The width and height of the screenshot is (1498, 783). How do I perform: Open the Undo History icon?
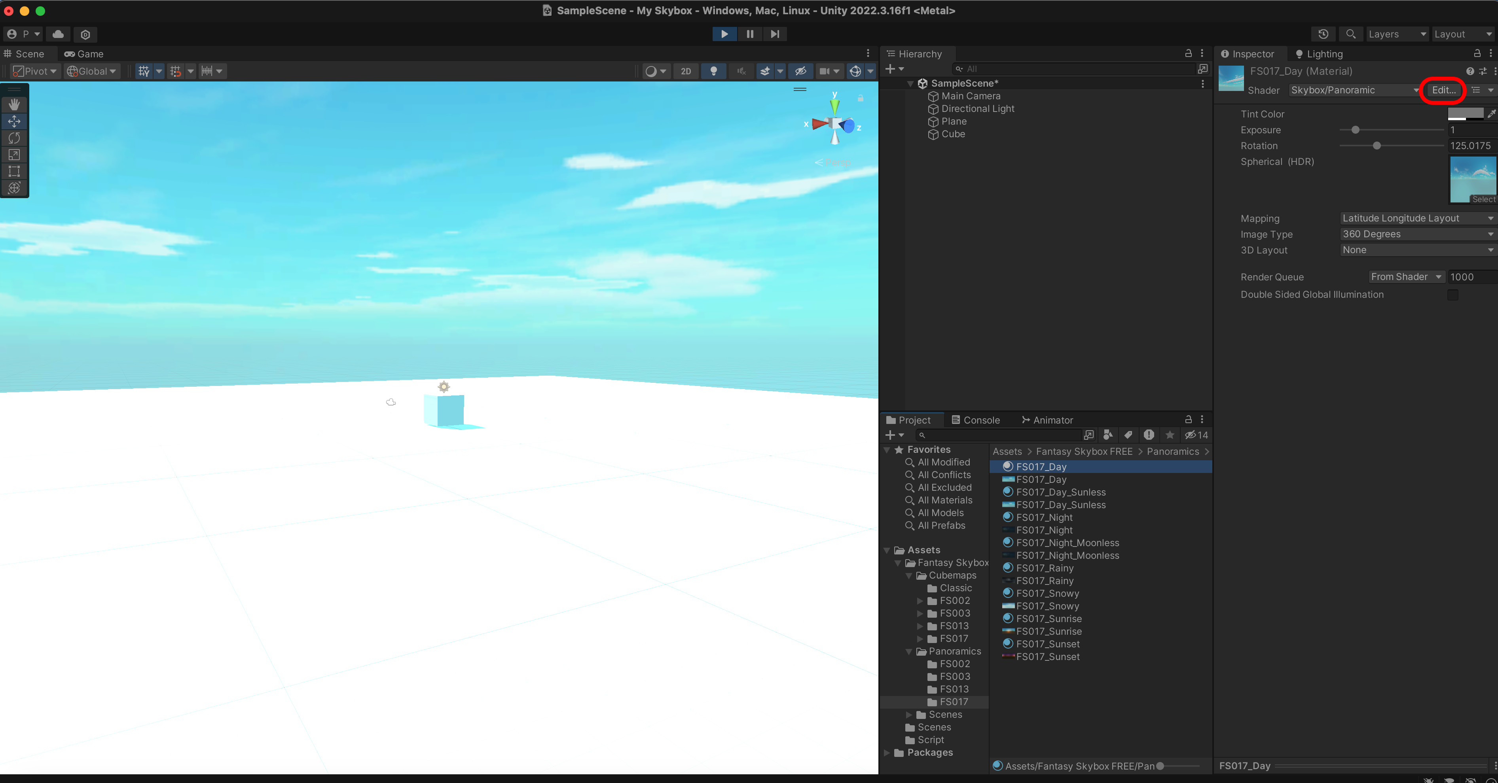click(1323, 34)
